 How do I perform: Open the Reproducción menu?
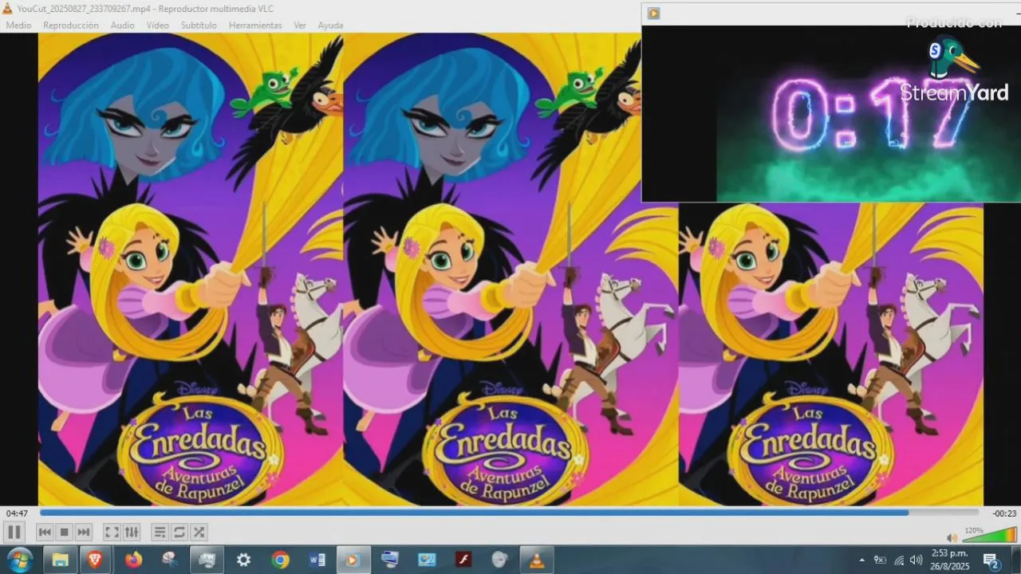click(71, 26)
